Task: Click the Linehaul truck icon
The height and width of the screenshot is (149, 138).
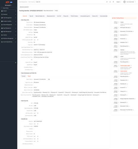Action: coord(2,35)
